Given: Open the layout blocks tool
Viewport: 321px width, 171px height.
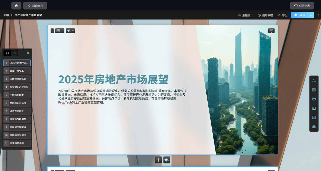Looking at the screenshot, I should pos(314,90).
